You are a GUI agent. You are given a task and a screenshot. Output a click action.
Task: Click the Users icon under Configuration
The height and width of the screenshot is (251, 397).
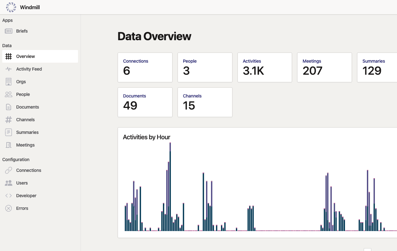(9, 183)
